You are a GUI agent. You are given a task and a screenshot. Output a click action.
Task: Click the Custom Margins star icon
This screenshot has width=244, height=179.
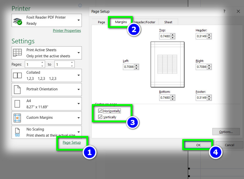coord(18,118)
